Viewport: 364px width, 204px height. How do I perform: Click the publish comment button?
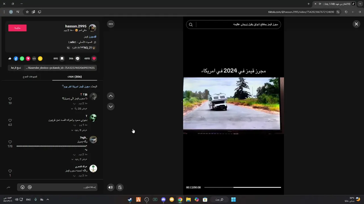(9, 187)
